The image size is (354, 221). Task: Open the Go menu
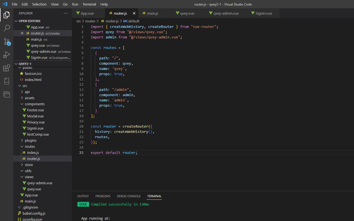pyautogui.click(x=65, y=4)
